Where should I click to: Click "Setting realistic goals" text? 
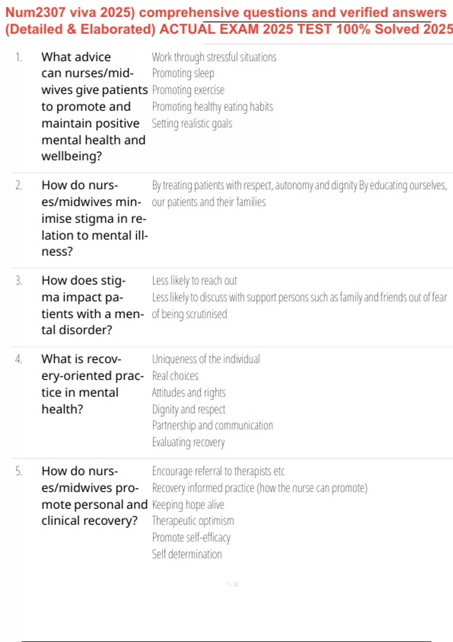(192, 123)
